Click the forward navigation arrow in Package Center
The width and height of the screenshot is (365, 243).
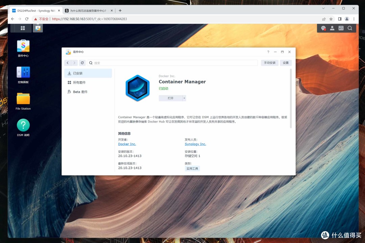74,63
